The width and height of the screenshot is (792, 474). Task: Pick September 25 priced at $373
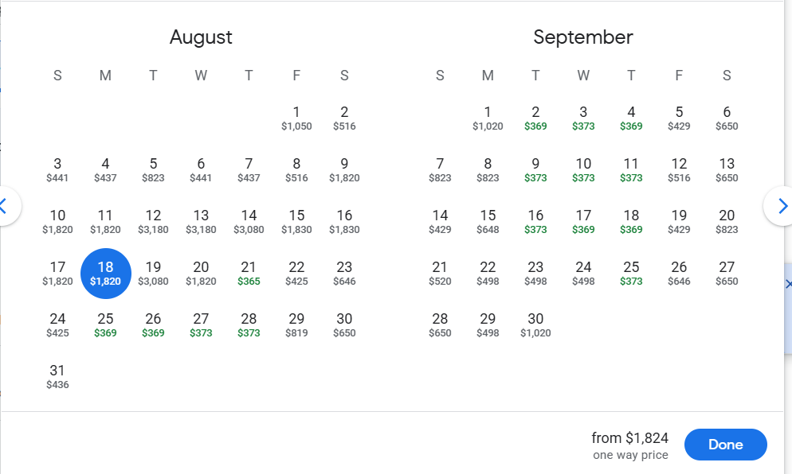click(631, 273)
